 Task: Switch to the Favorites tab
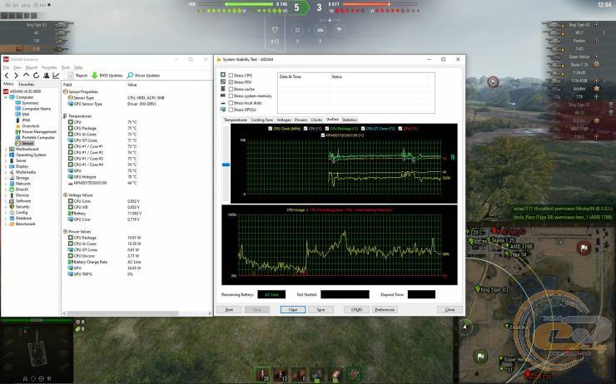pos(27,84)
